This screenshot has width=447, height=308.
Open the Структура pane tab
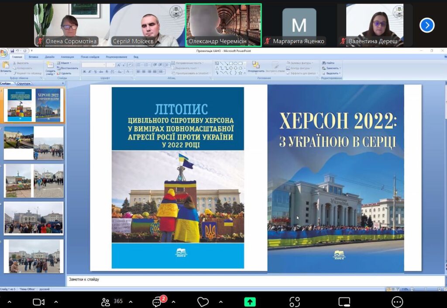(x=24, y=83)
